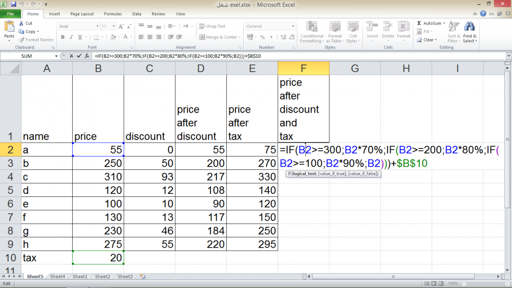Image resolution: width=512 pixels, height=288 pixels.
Task: Open the File tab
Action: pyautogui.click(x=10, y=14)
